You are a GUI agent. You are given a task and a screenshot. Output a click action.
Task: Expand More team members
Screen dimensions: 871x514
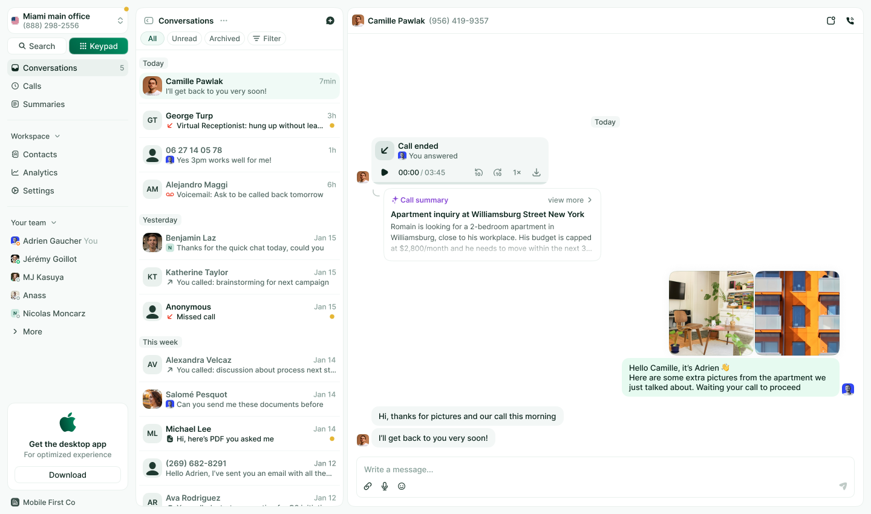68,331
